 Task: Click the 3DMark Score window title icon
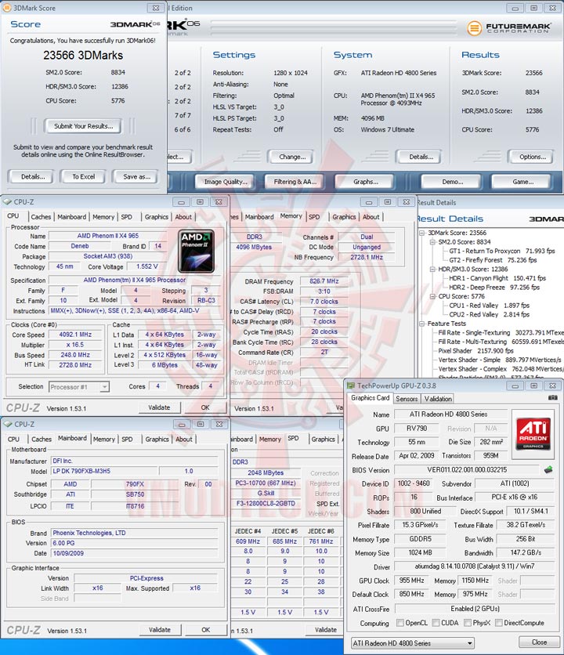click(x=7, y=8)
